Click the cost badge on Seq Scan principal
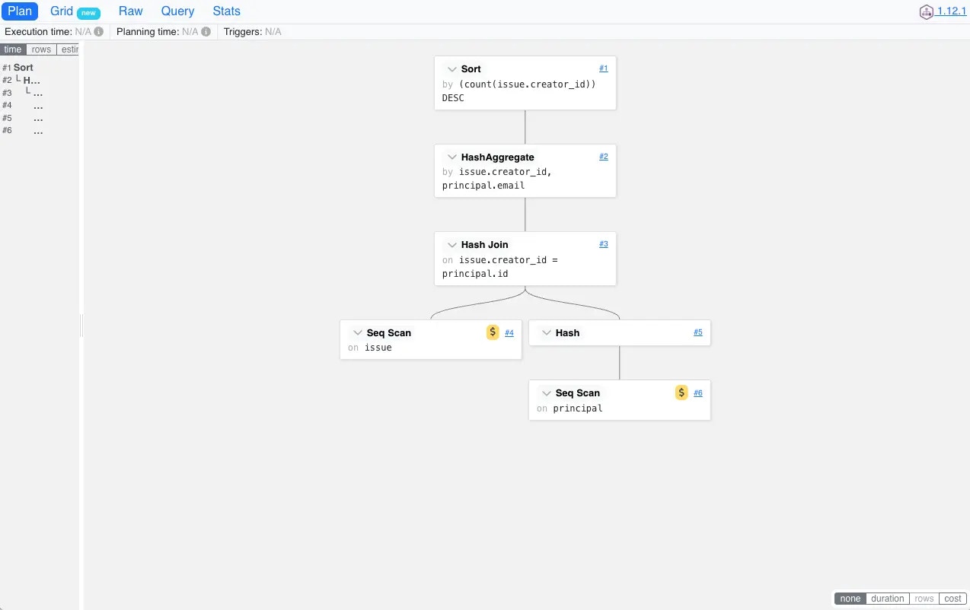The height and width of the screenshot is (610, 970). point(681,392)
